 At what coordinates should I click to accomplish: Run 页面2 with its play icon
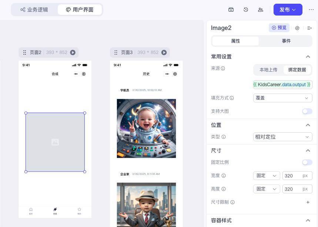[x=73, y=52]
